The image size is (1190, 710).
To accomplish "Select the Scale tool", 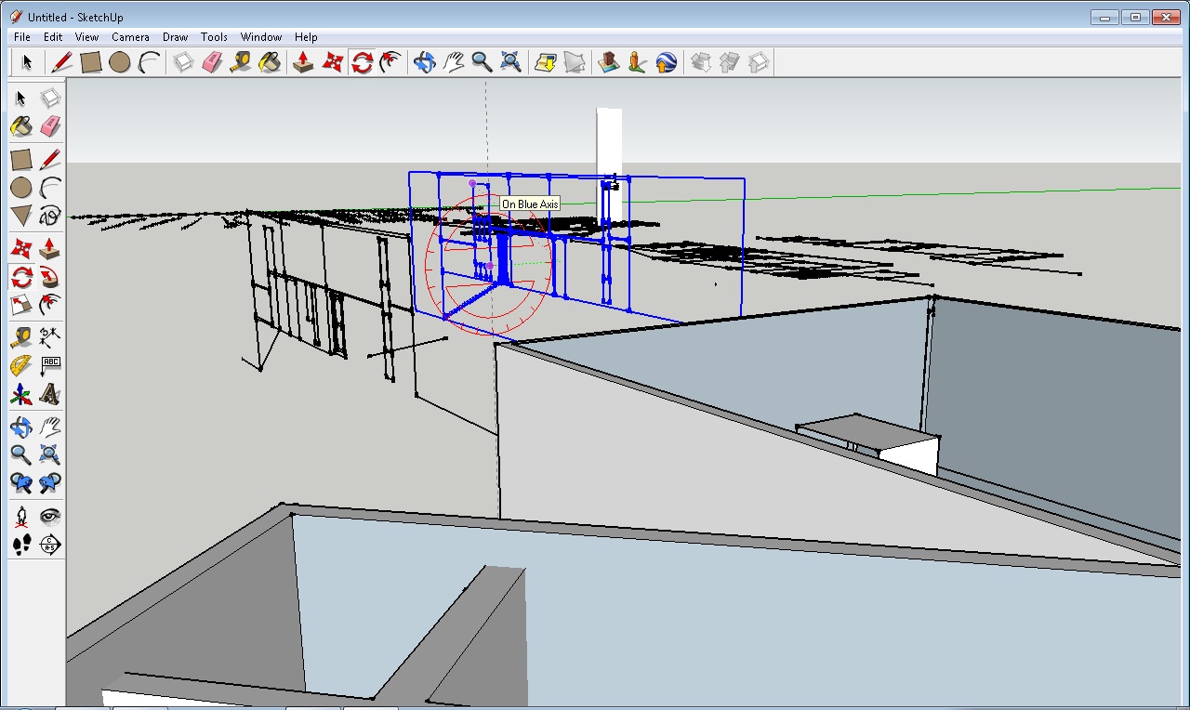I will pos(21,305).
